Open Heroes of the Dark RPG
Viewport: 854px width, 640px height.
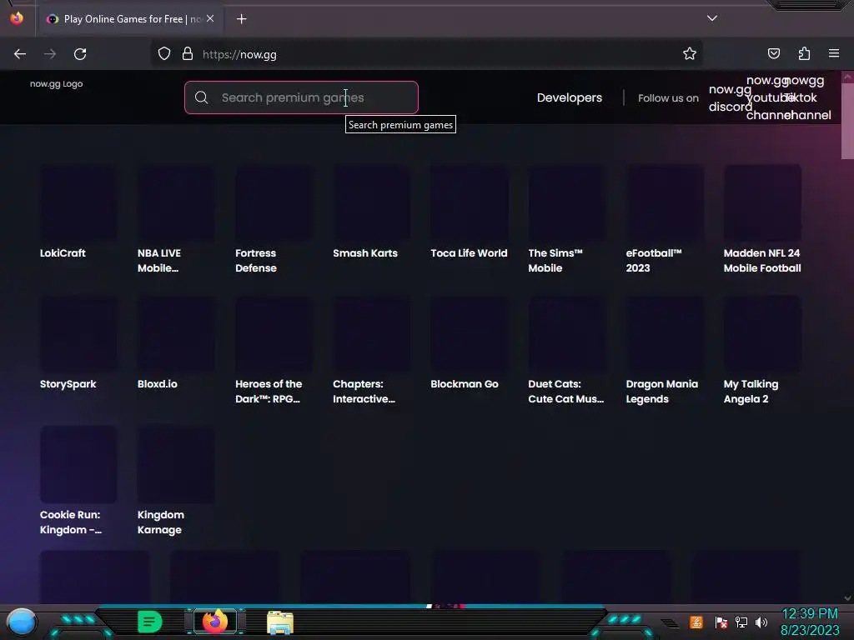coord(274,350)
